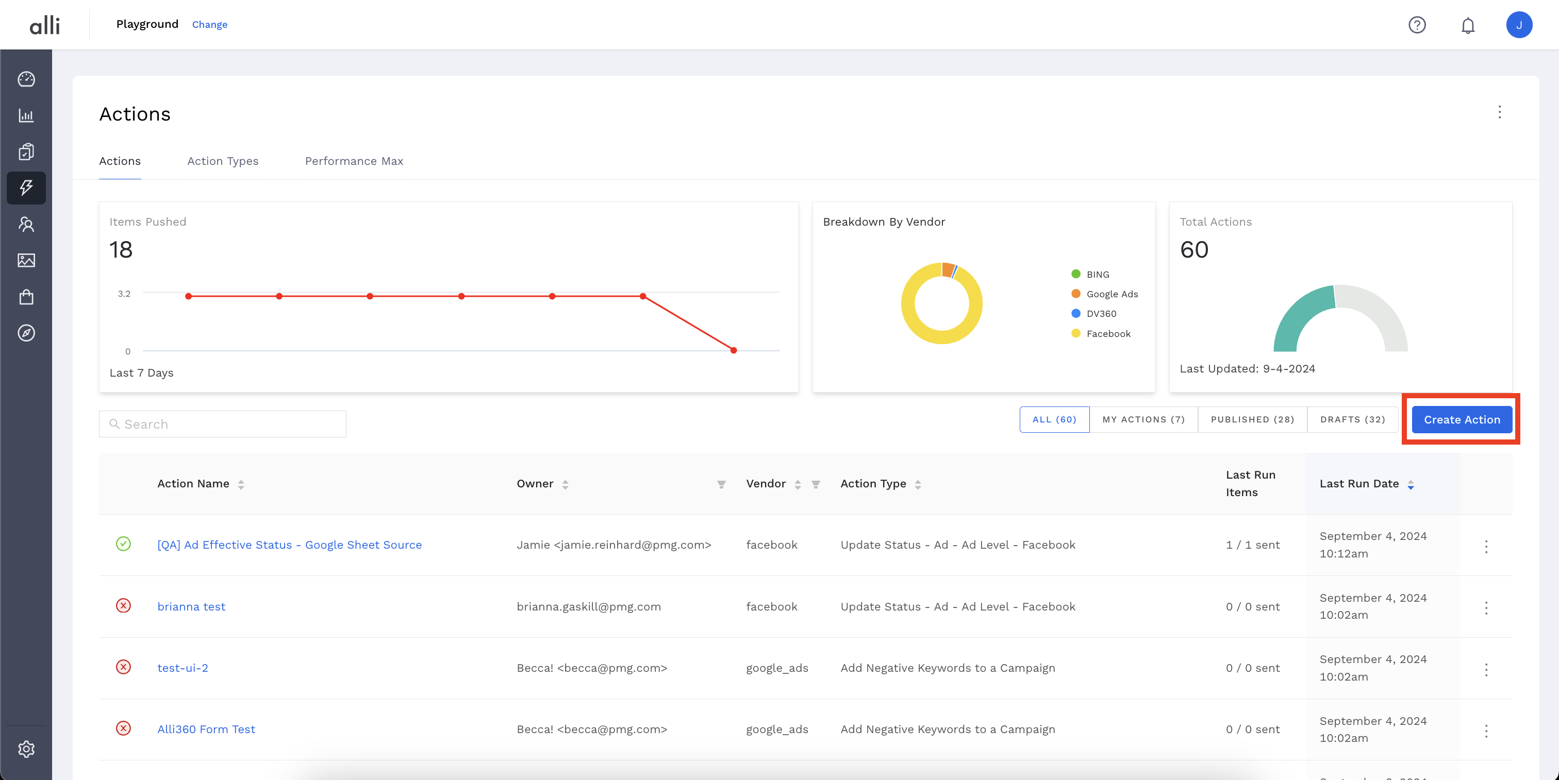Image resolution: width=1559 pixels, height=780 pixels.
Task: Open row menu for brianna test action
Action: pos(1486,608)
